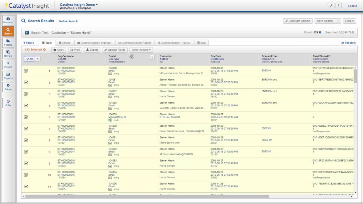Image resolution: width=363 pixels, height=204 pixels.
Task: Click the horizontal scrollbar of the table
Action: [147, 196]
